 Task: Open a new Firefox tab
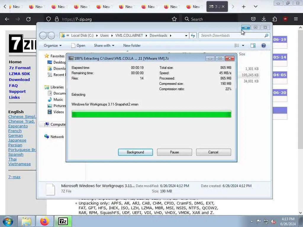click(x=244, y=7)
